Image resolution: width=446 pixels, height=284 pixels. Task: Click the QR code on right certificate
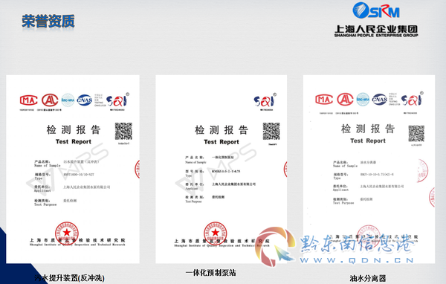pos(416,134)
